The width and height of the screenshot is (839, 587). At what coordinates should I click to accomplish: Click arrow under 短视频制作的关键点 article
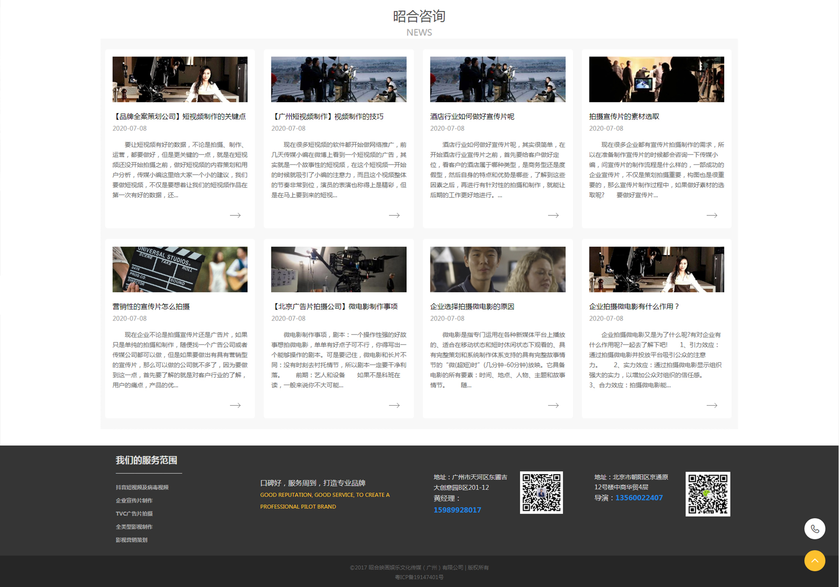235,215
